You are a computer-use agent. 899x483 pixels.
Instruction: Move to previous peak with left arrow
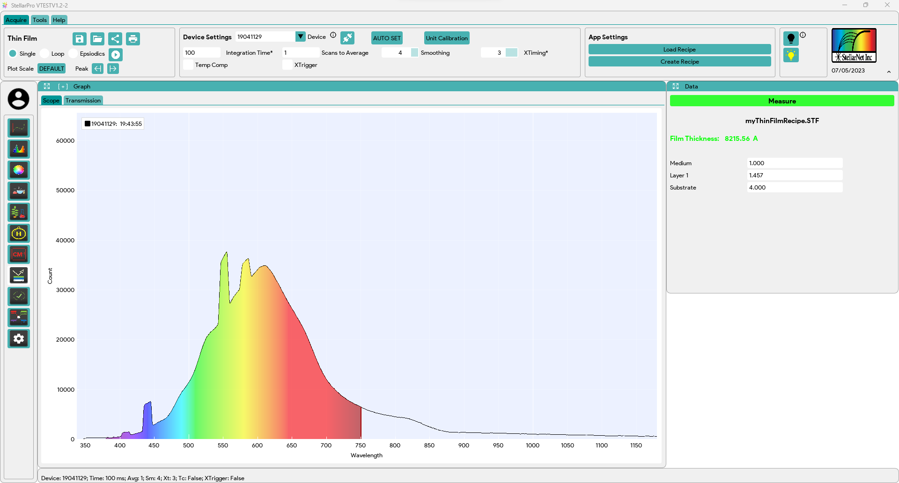97,69
